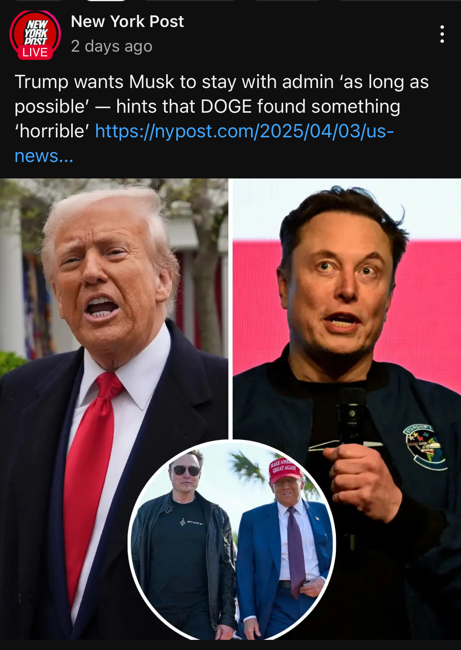Tap the red LIVE badge on avatar
The image size is (461, 650).
click(35, 52)
